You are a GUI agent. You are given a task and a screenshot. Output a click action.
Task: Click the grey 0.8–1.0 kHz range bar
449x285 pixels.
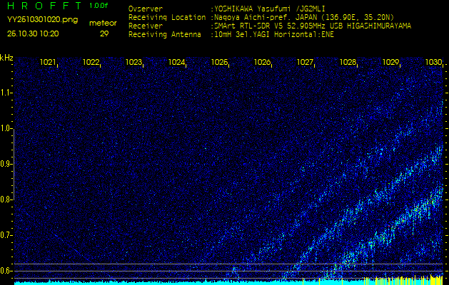coord(14,164)
